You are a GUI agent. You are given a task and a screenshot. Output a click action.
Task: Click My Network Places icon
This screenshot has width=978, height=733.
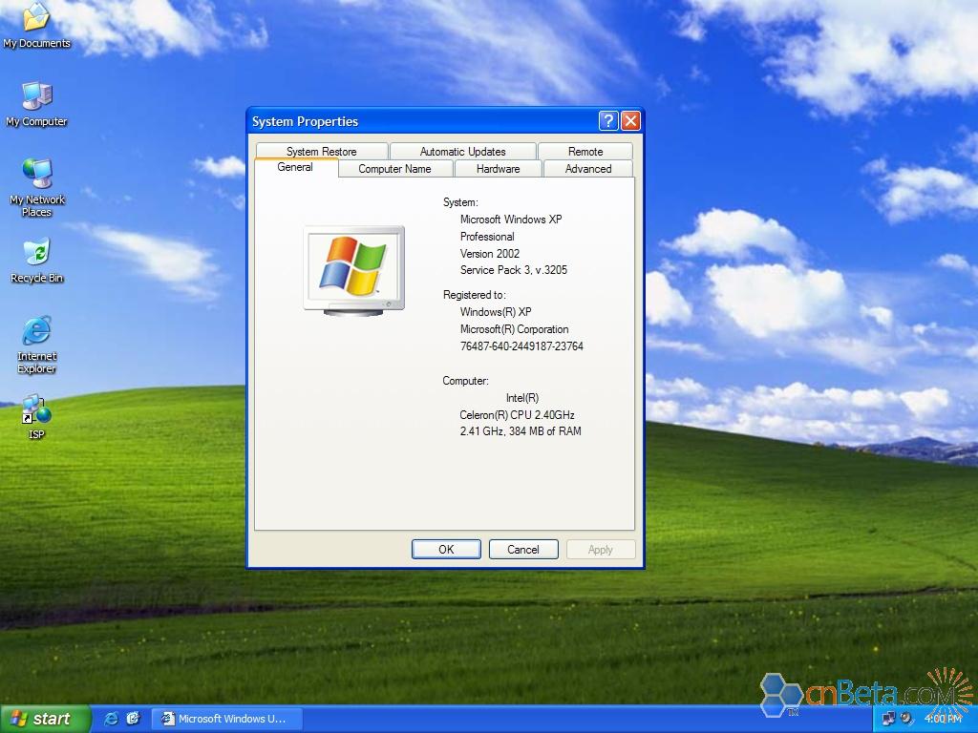(x=36, y=175)
